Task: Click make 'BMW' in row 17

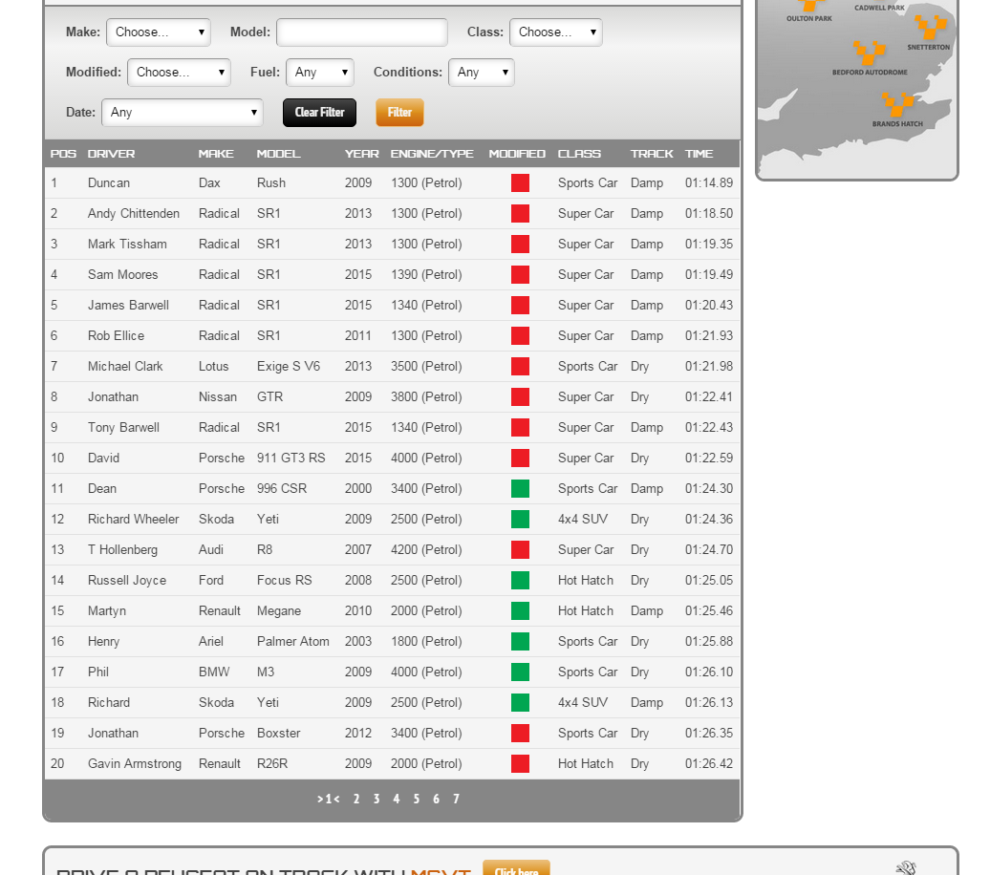Action: click(214, 672)
